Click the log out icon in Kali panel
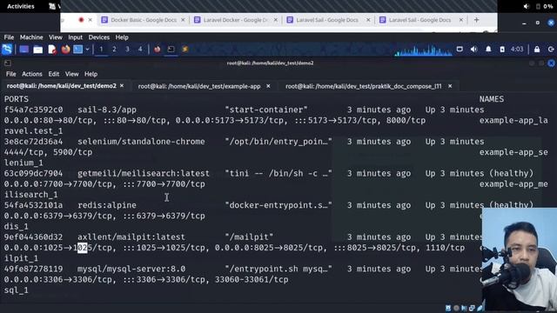The height and width of the screenshot is (313, 557). [x=551, y=50]
